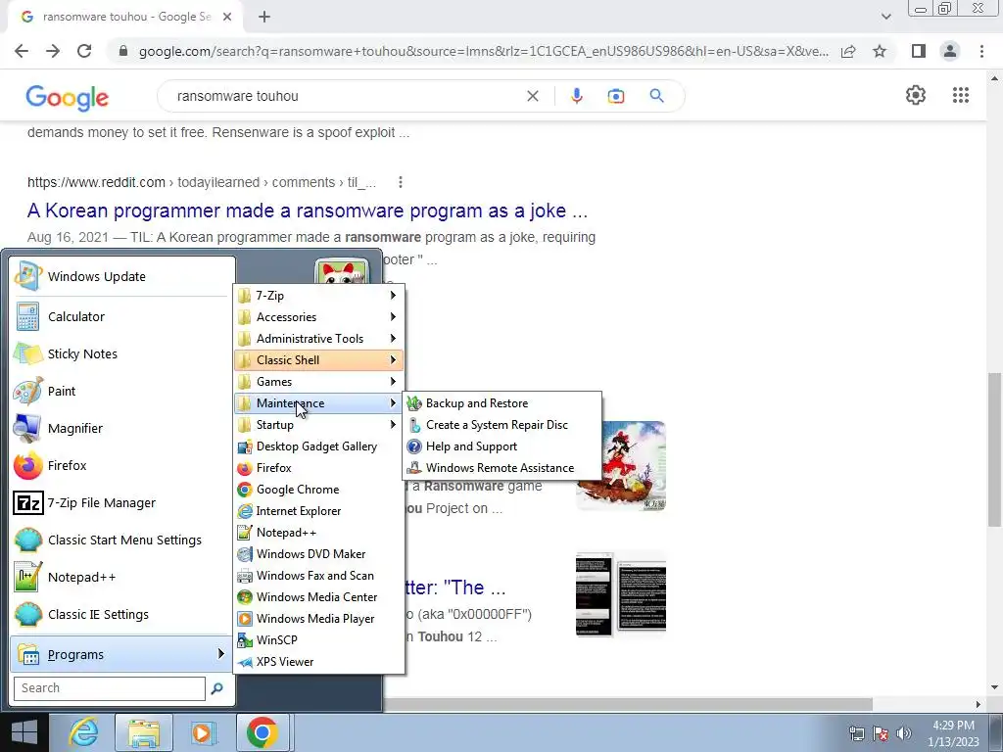This screenshot has height=752, width=1003.
Task: Open the Reddit Korean programmer result
Action: tap(307, 211)
